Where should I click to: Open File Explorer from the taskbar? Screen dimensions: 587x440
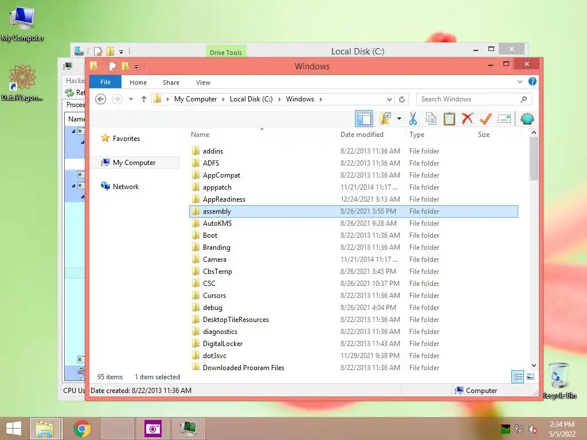click(x=45, y=429)
